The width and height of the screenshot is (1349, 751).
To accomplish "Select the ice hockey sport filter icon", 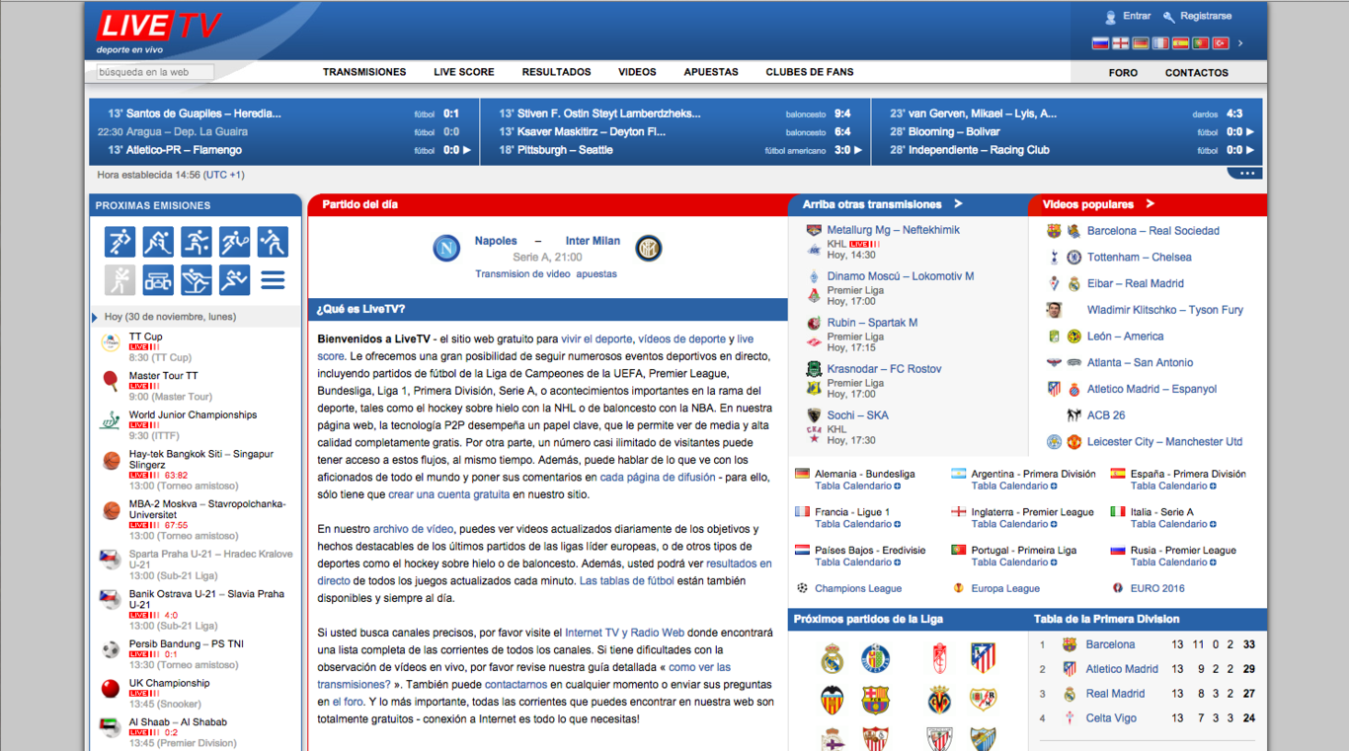I will 158,242.
